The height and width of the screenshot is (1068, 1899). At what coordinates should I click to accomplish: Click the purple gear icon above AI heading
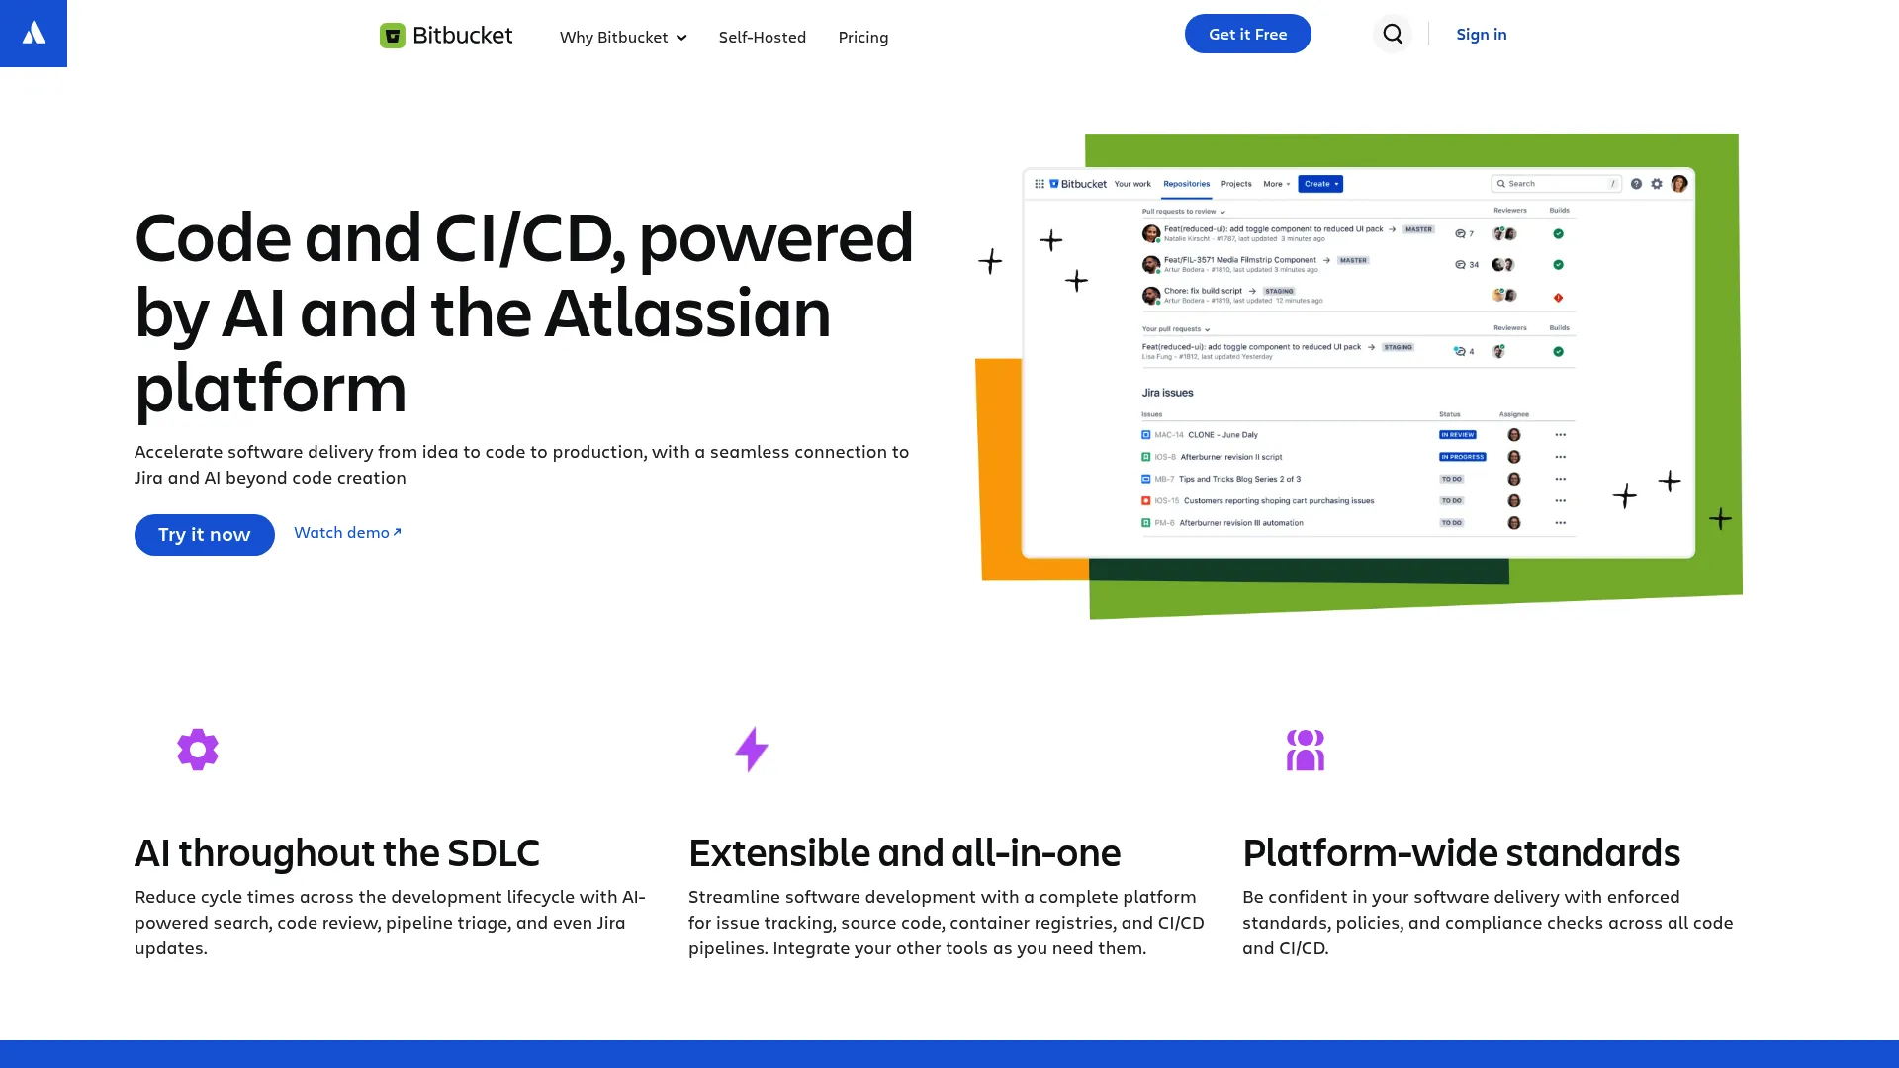pos(198,750)
